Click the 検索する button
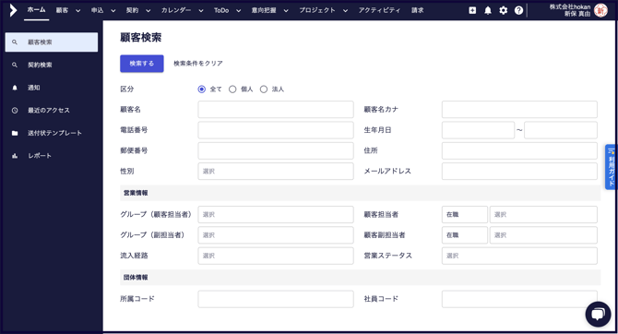 (x=142, y=64)
